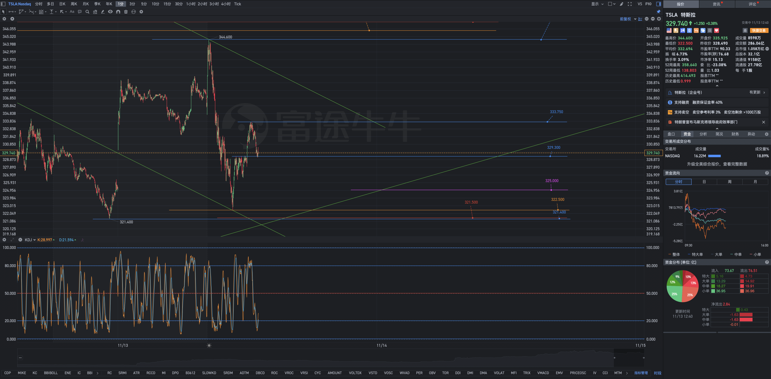The image size is (771, 379).
Task: Select the polyline channel drawing tool
Action: [x=22, y=12]
